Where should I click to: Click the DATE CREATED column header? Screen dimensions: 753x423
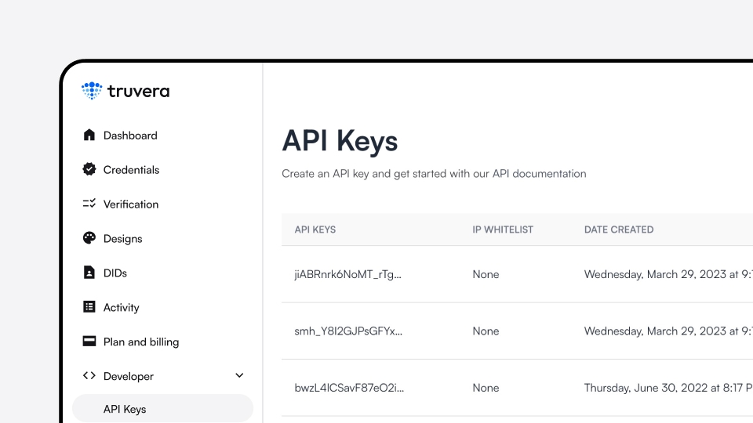click(x=619, y=230)
